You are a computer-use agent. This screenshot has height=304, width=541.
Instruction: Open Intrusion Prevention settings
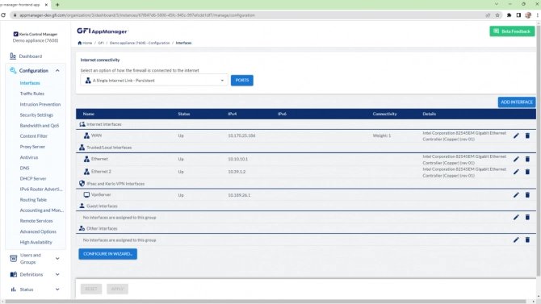(40, 104)
